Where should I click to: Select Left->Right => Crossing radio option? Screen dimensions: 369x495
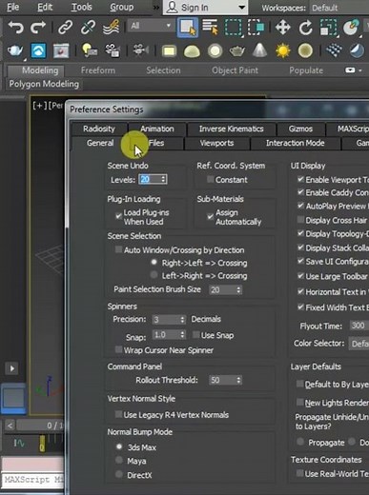[154, 275]
